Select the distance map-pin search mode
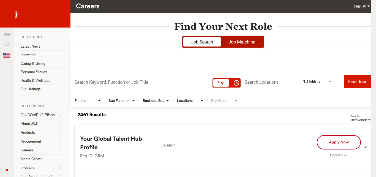Image resolution: width=376 pixels, height=177 pixels. click(x=221, y=83)
